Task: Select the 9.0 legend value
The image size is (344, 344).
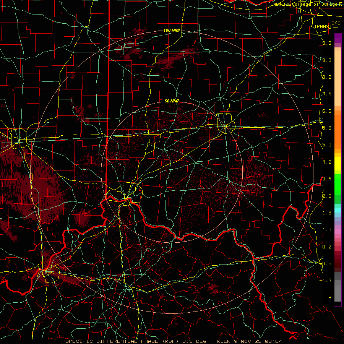Action: 327,60
